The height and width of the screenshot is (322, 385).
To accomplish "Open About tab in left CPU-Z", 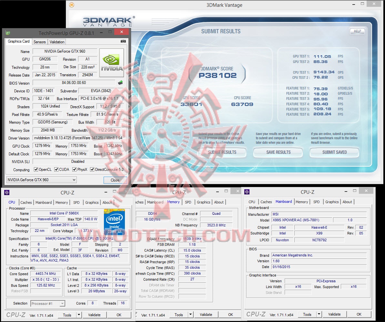I will [107, 202].
